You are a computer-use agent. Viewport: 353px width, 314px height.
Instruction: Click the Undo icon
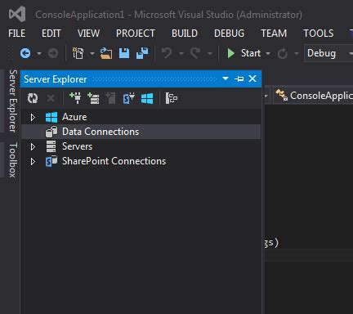click(x=167, y=53)
